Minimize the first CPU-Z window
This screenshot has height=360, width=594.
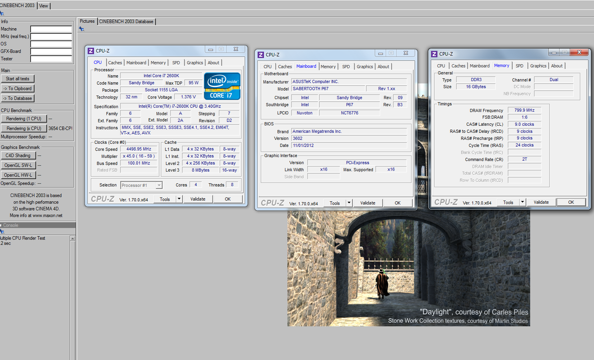pos(211,49)
